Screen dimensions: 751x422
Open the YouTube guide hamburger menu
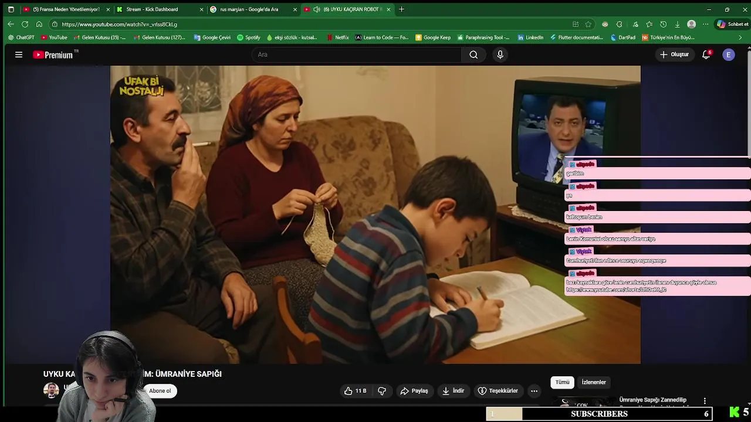click(x=19, y=55)
